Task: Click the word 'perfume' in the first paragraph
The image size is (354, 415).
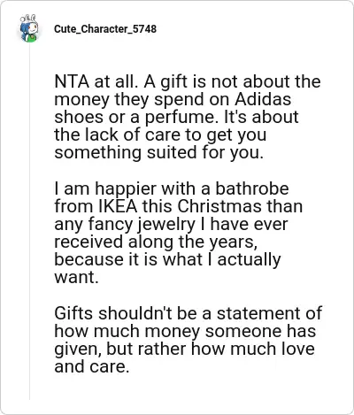Action: [182, 118]
